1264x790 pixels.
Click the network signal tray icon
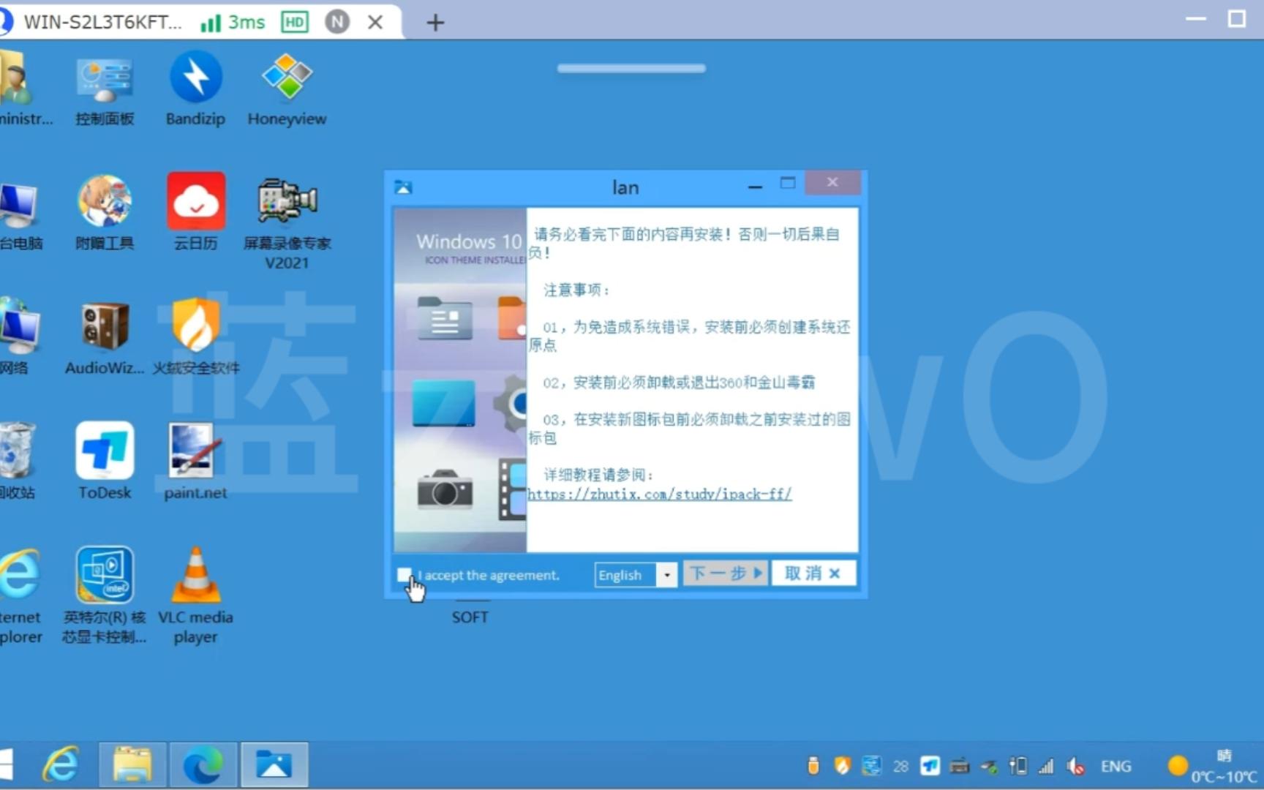1047,766
